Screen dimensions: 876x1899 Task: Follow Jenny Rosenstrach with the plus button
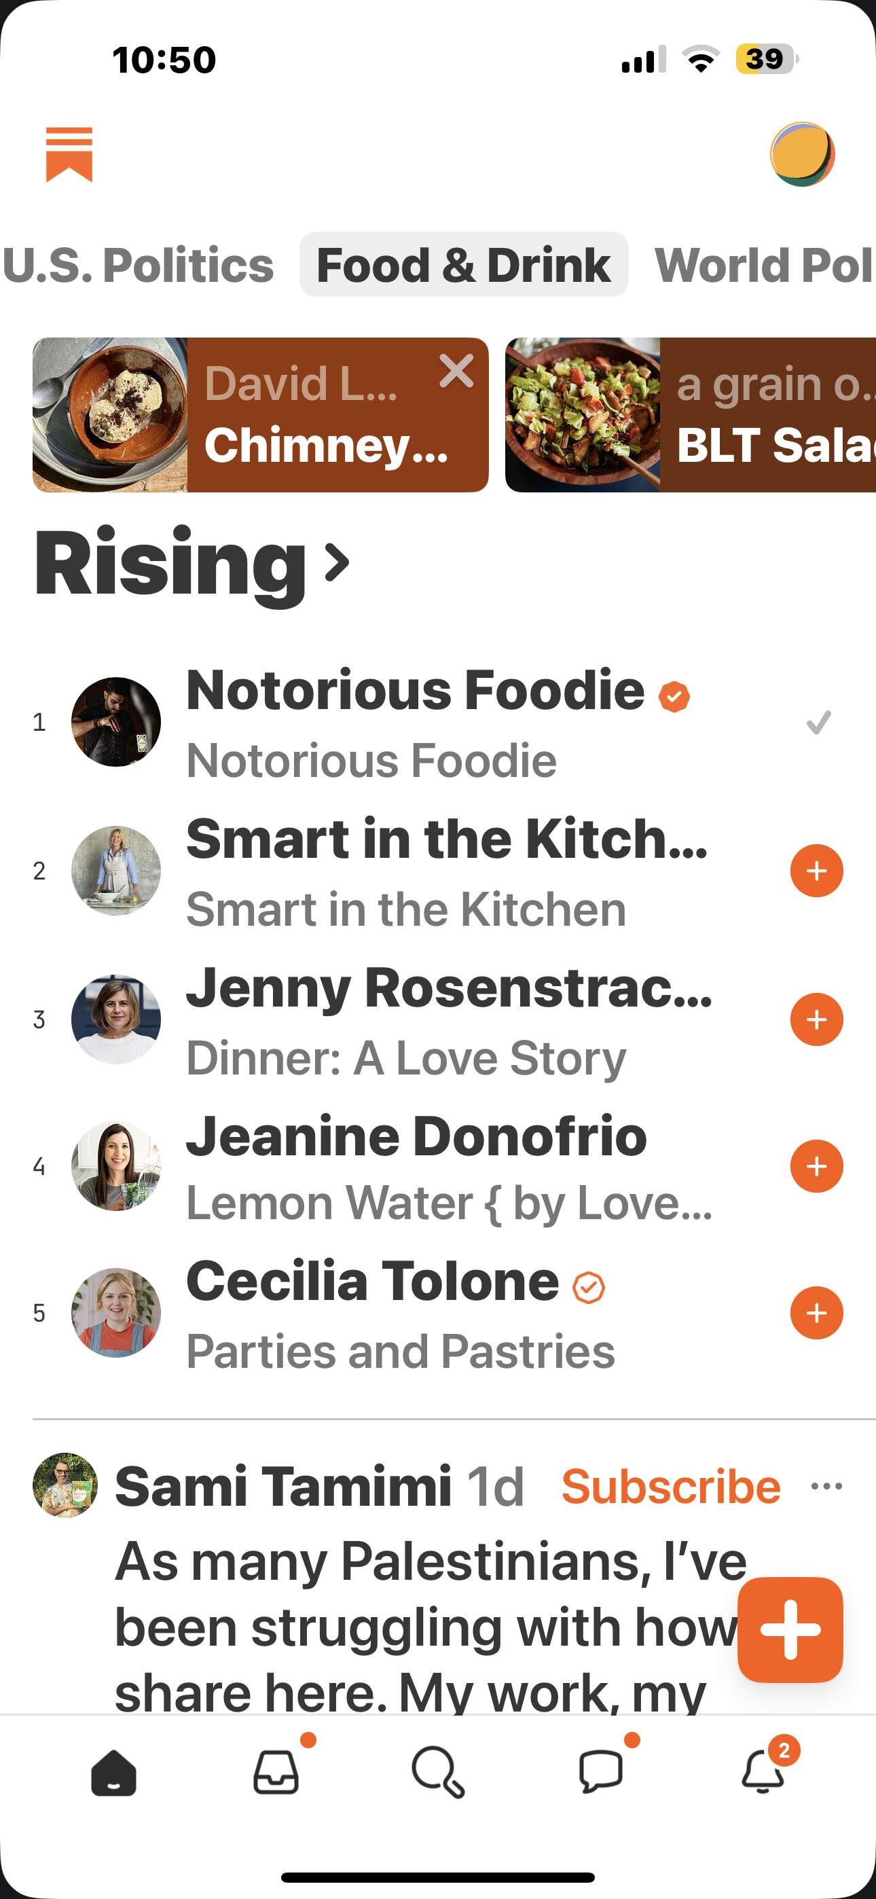(x=816, y=1019)
